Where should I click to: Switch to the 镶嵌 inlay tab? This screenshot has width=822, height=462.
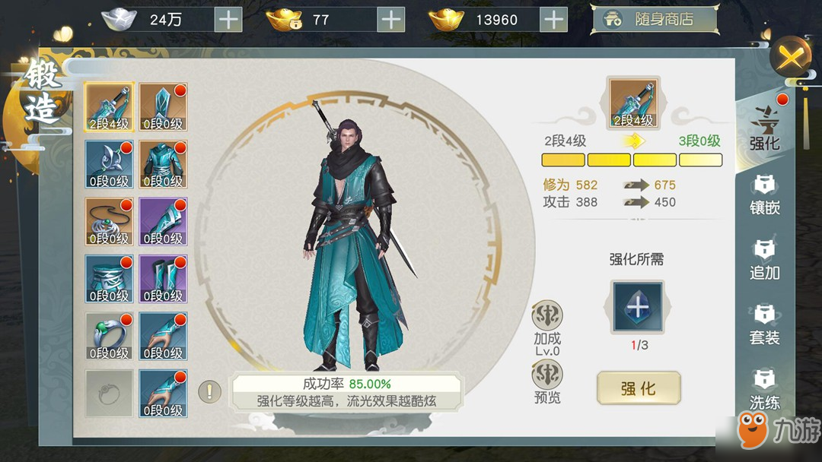click(764, 196)
